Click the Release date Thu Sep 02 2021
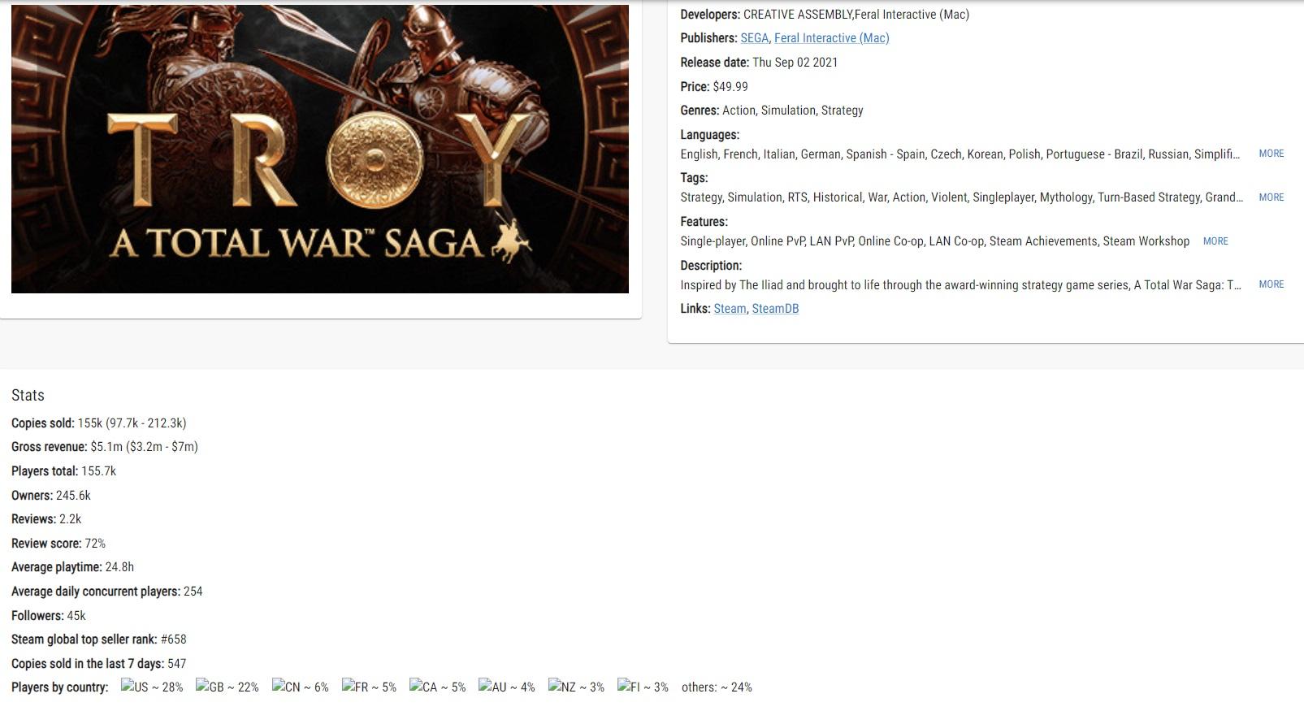The width and height of the screenshot is (1304, 711). pos(759,63)
